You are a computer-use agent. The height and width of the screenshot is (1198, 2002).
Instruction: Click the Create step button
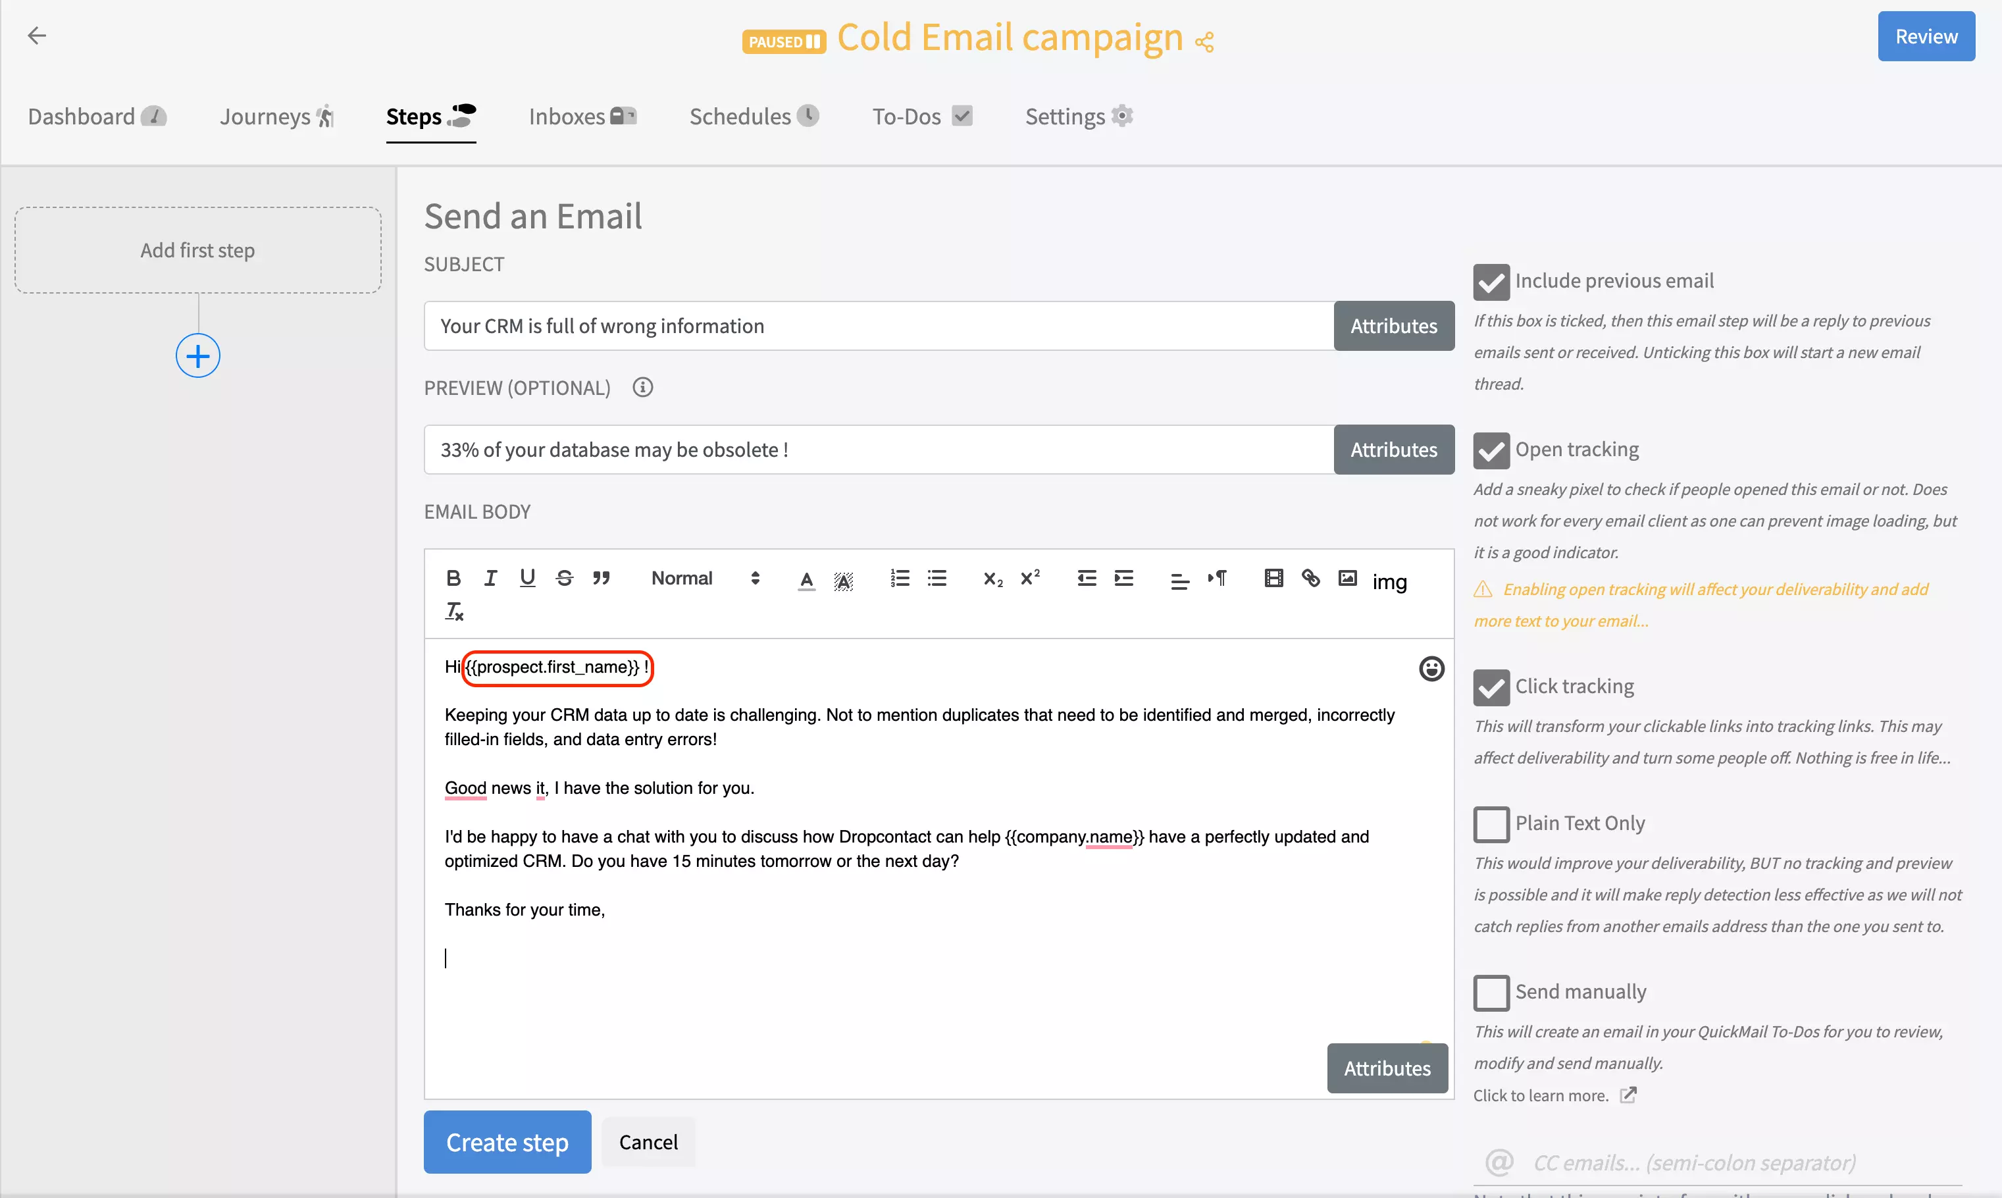507,1141
